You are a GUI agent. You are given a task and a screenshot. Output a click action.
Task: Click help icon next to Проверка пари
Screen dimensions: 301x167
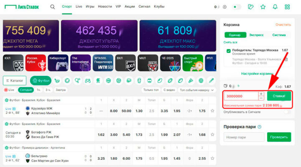pos(260,127)
